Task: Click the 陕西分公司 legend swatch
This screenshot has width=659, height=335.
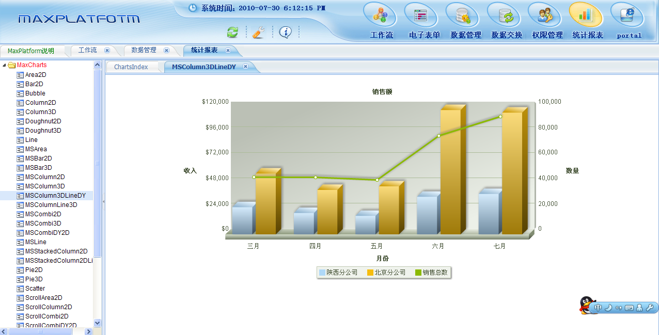Action: pos(322,273)
